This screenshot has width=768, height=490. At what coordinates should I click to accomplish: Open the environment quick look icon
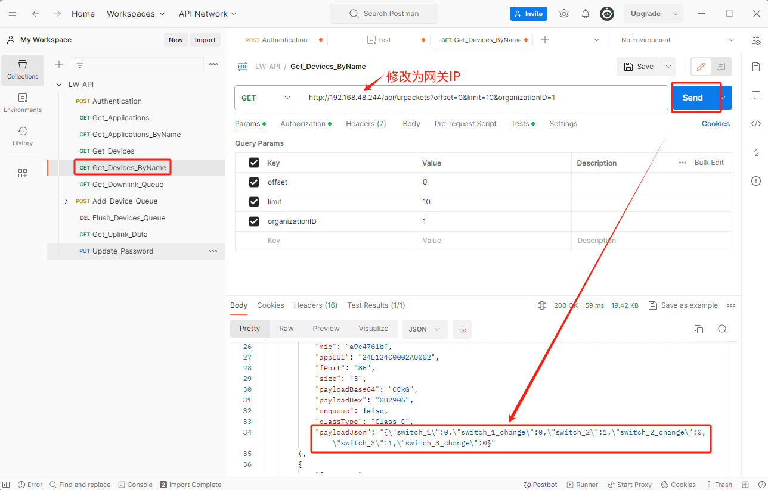click(756, 40)
